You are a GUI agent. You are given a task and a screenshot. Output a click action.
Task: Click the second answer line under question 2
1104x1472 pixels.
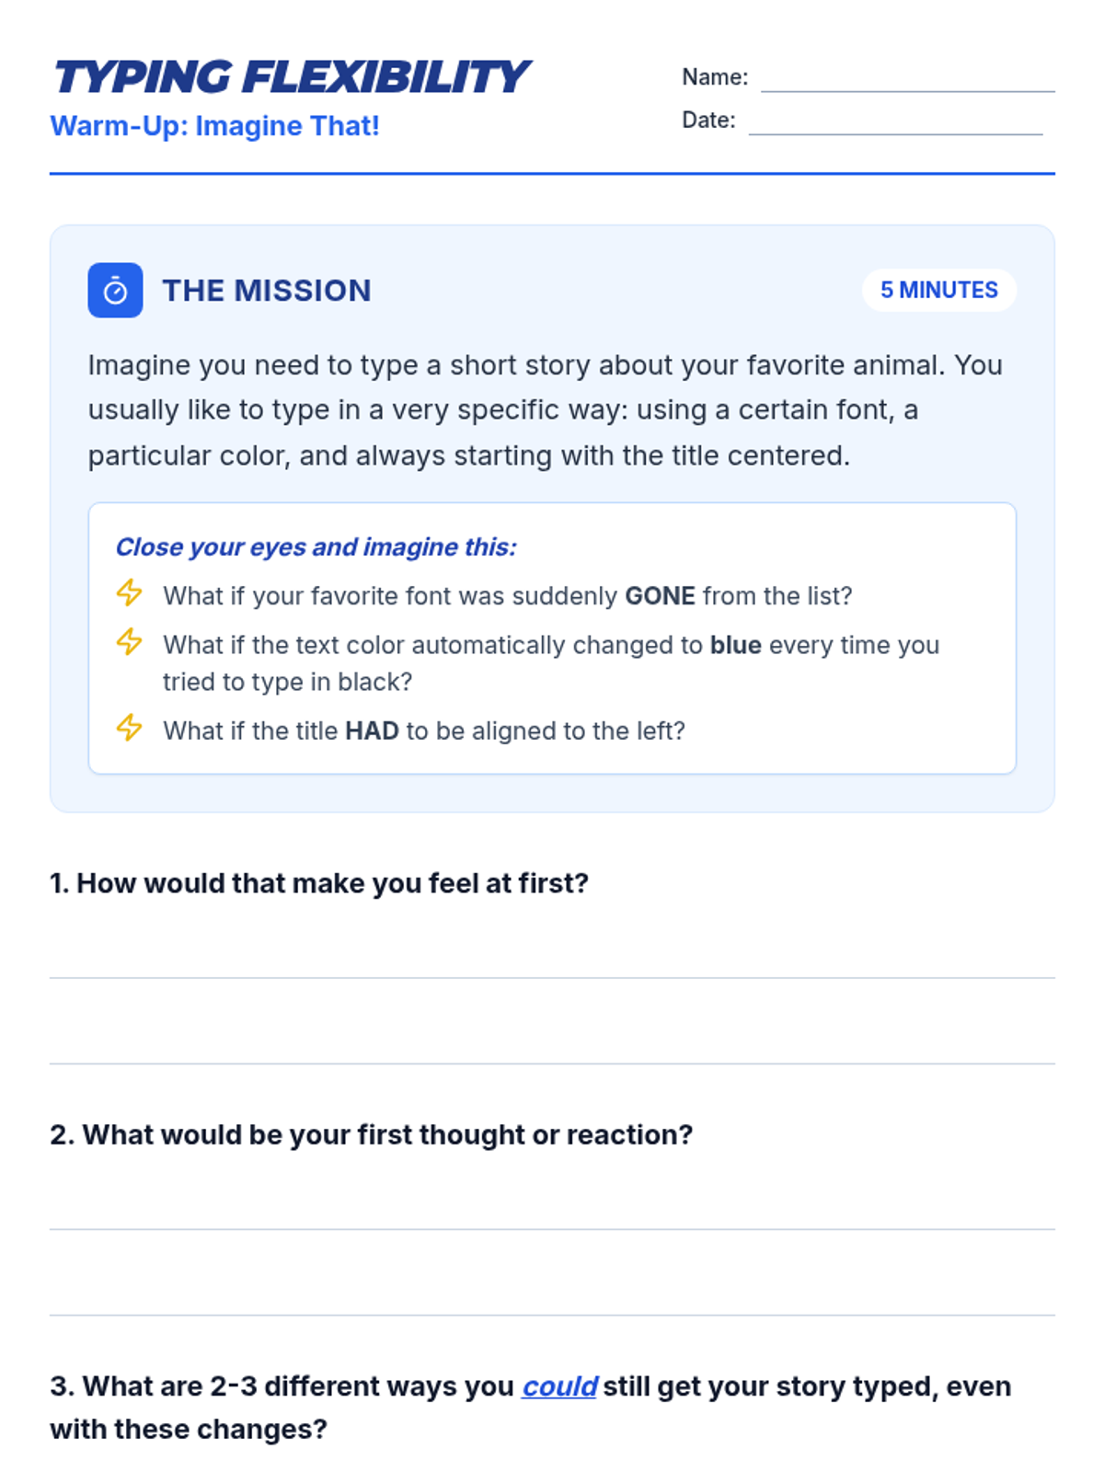pyautogui.click(x=552, y=1315)
